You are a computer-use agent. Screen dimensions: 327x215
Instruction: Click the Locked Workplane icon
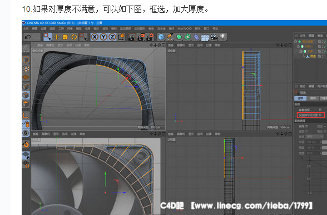click(x=26, y=155)
